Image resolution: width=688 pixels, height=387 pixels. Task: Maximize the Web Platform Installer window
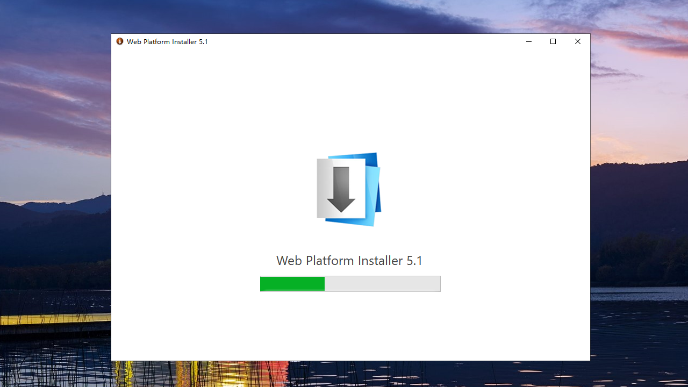(x=553, y=41)
